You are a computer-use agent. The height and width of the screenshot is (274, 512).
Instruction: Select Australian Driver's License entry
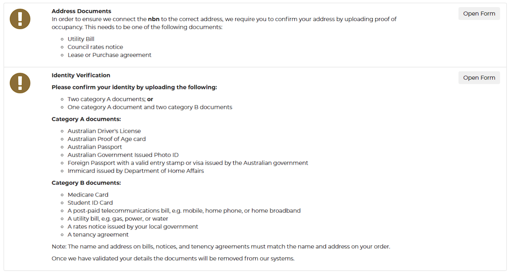tap(104, 131)
